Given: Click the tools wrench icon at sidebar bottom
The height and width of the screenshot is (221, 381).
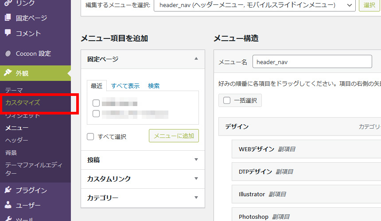Looking at the screenshot, I should click(8, 219).
